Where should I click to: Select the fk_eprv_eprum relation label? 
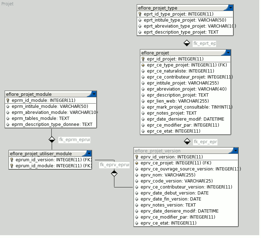coord(114,165)
